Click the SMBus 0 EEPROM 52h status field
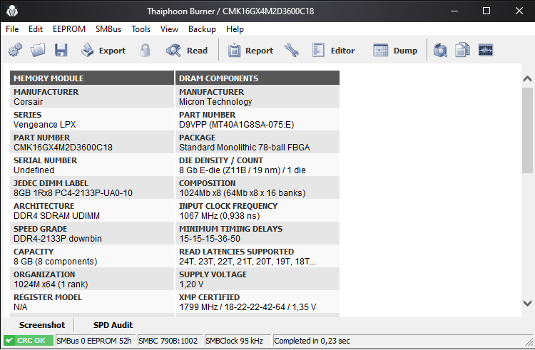Screen dimensions: 535x350 [94, 341]
